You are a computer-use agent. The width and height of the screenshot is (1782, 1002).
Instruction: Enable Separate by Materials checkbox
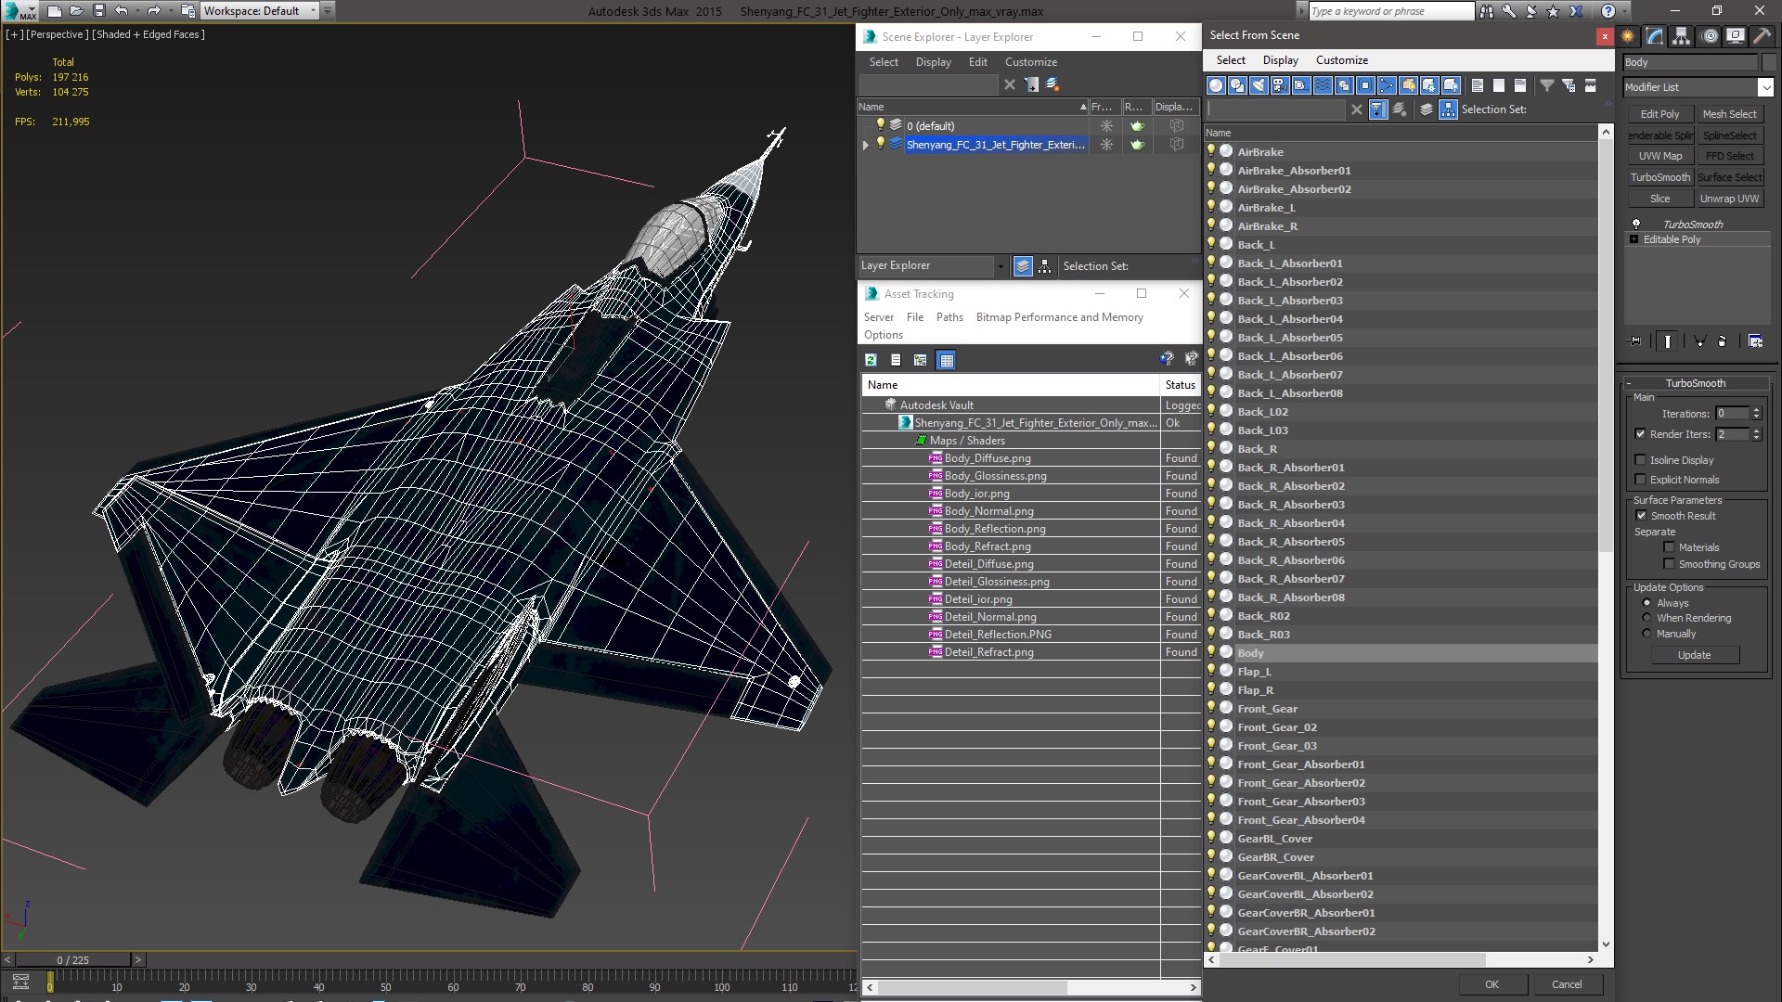point(1669,547)
